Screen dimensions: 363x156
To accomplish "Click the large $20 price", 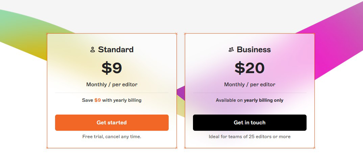I will coord(249,68).
